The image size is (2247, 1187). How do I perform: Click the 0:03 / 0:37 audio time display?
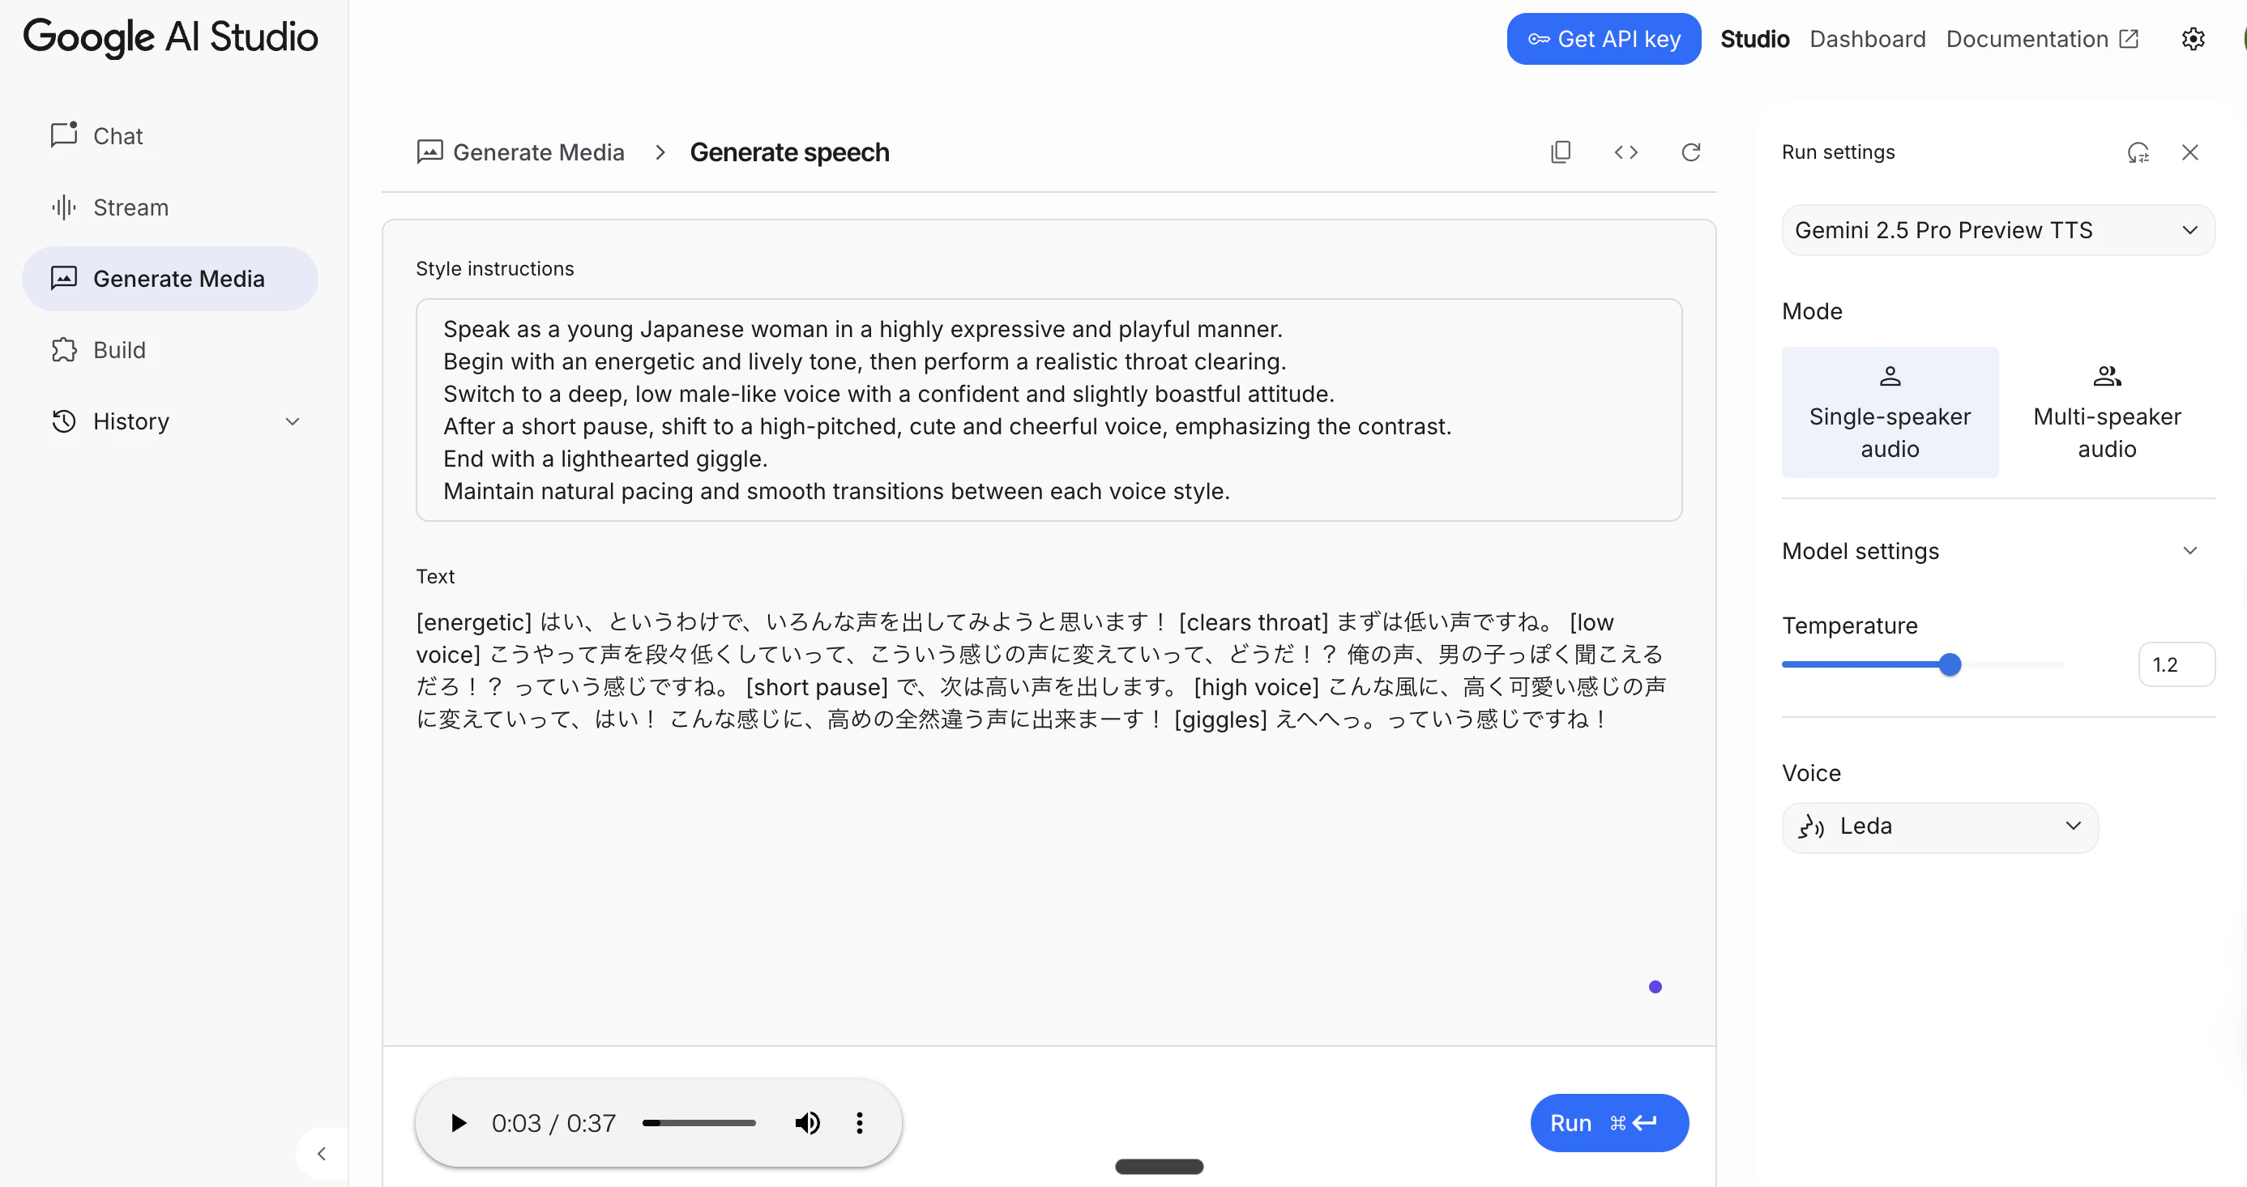click(x=554, y=1123)
